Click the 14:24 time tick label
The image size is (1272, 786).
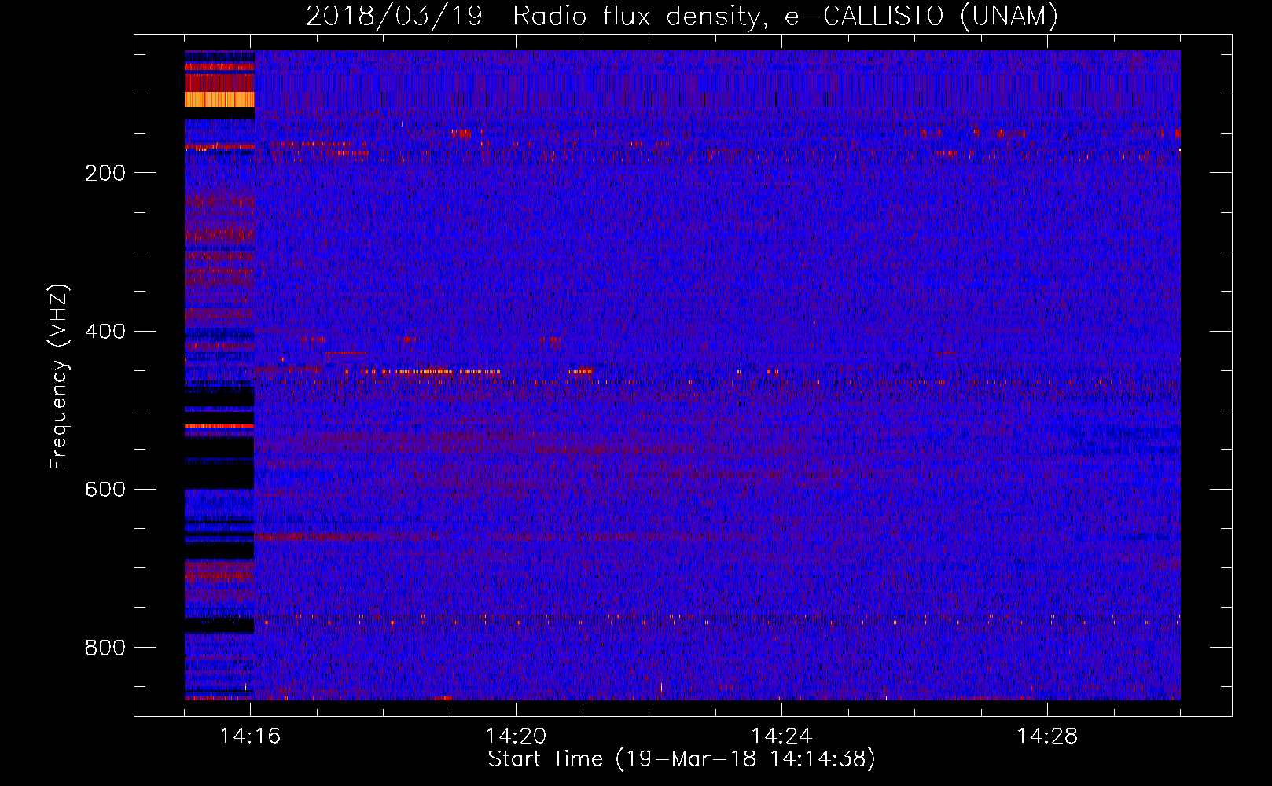coord(781,736)
